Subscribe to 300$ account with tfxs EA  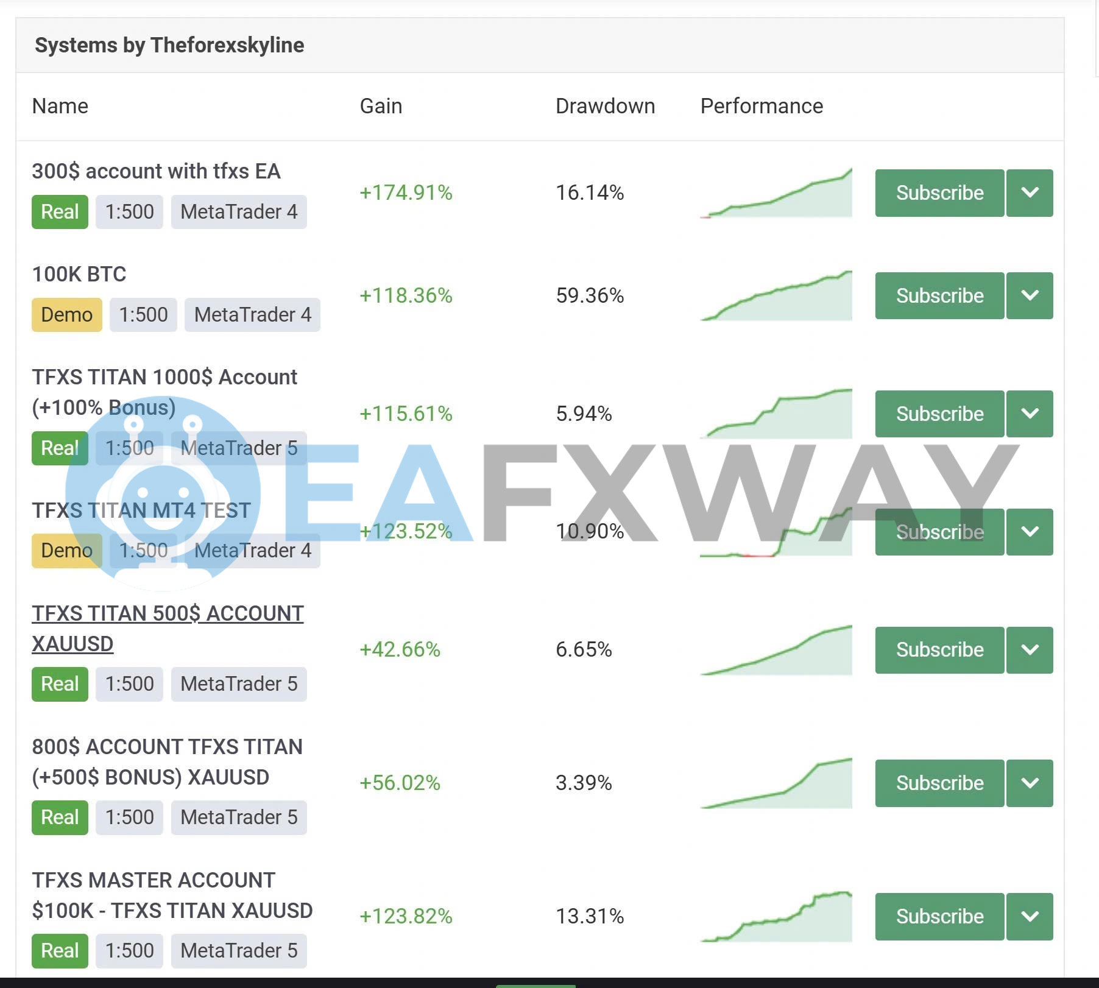click(939, 193)
